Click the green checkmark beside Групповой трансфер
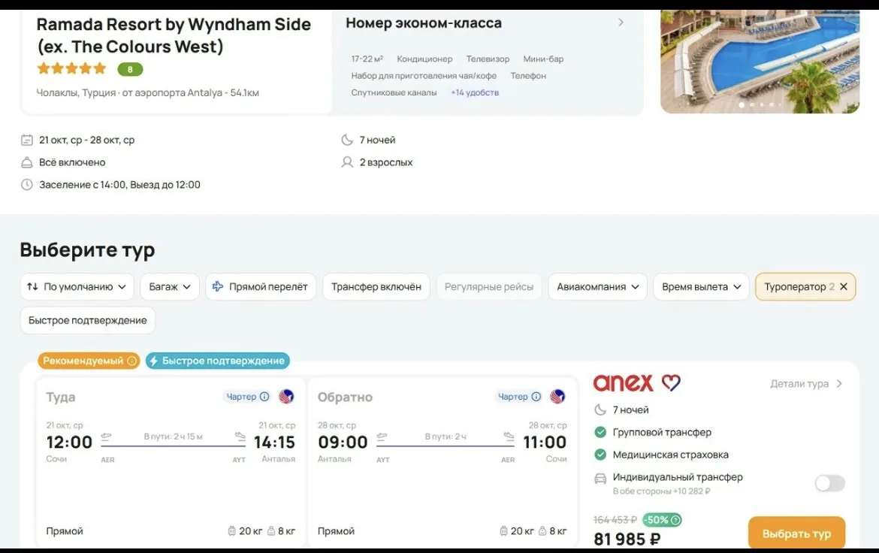This screenshot has height=553, width=879. click(x=600, y=433)
